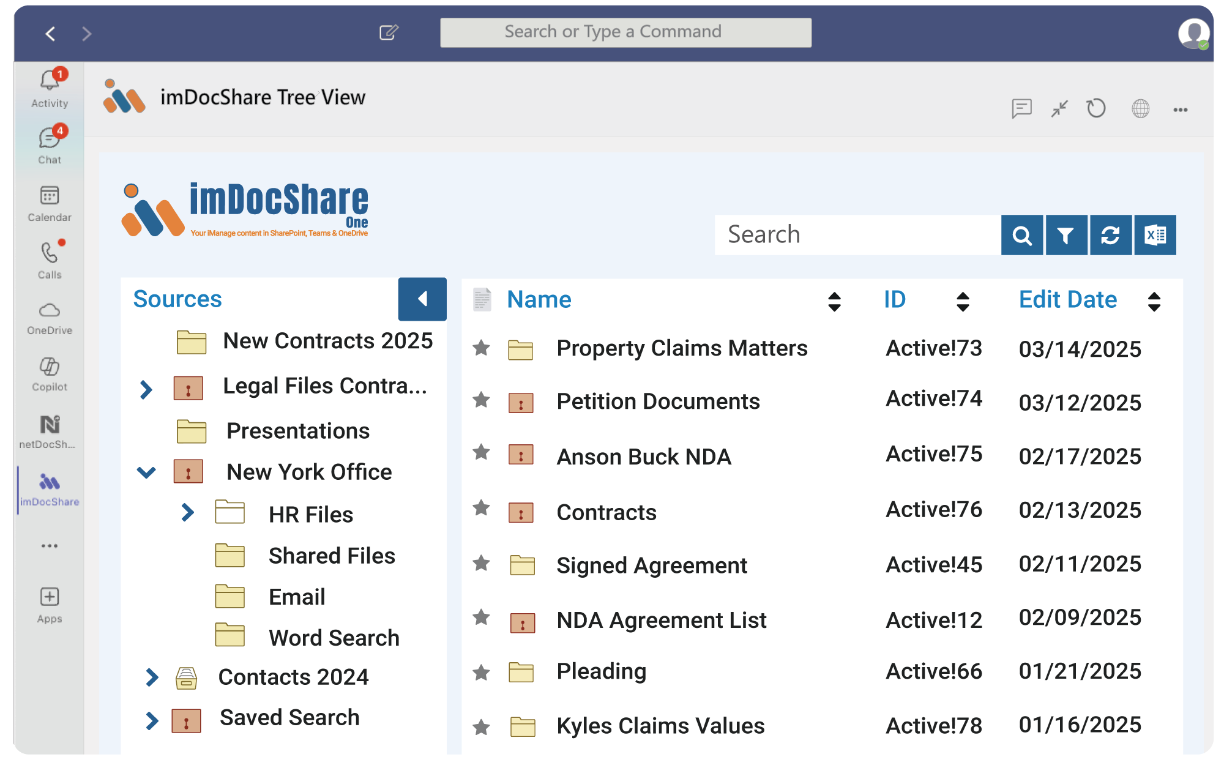This screenshot has width=1224, height=765.
Task: Click the Contracts row name
Action: [x=606, y=512]
